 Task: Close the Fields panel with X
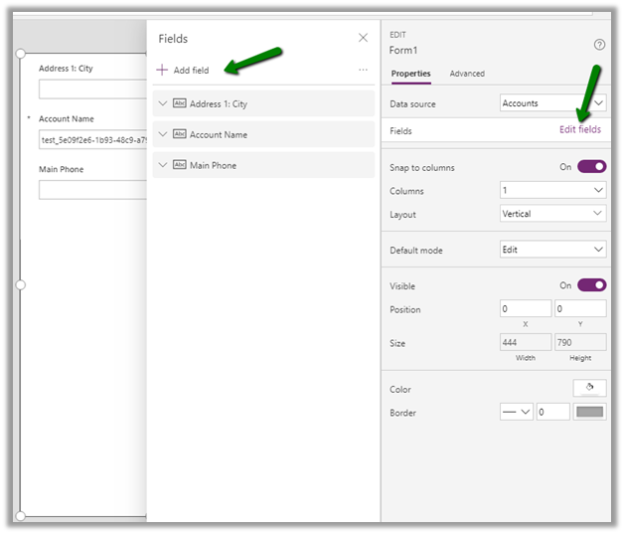[363, 38]
